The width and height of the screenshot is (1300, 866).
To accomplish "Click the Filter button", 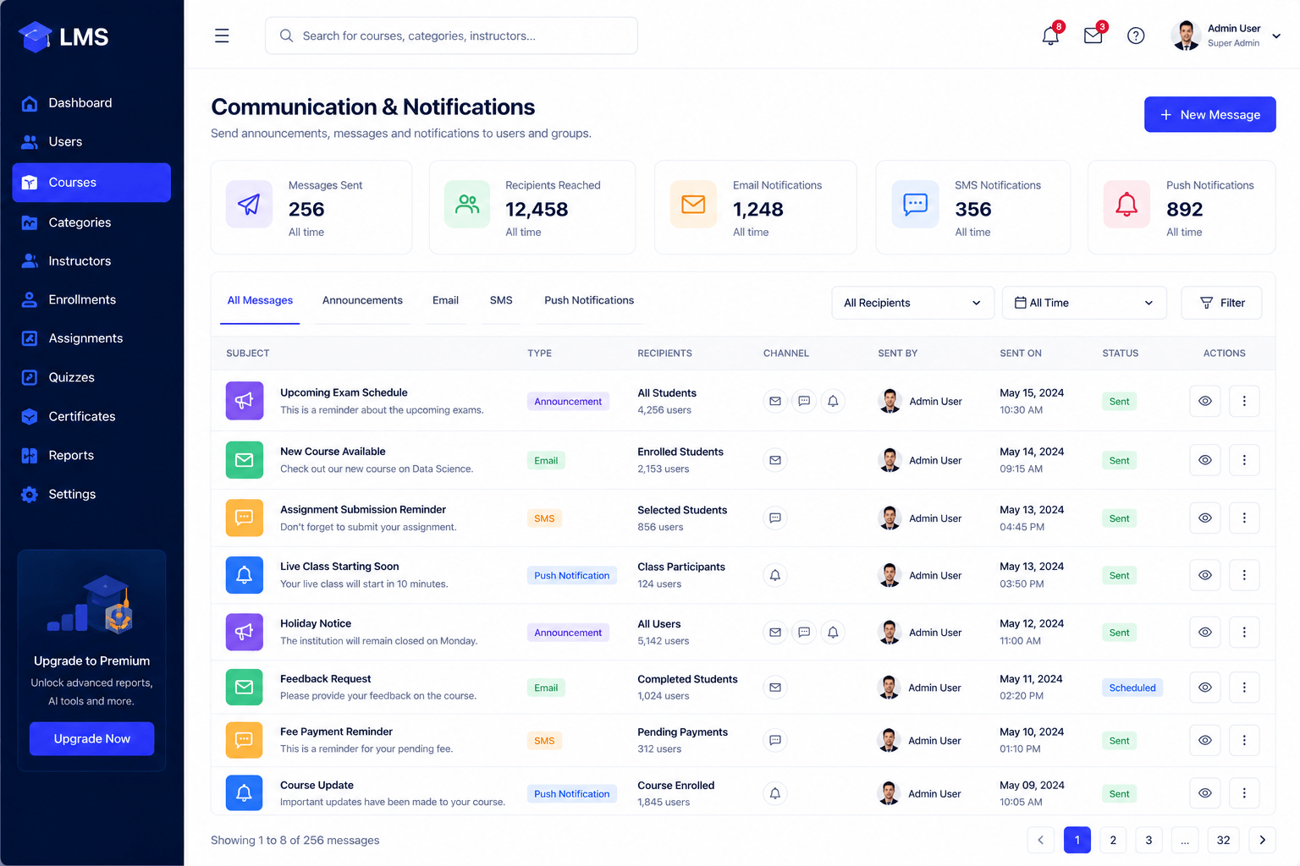I will tap(1221, 303).
